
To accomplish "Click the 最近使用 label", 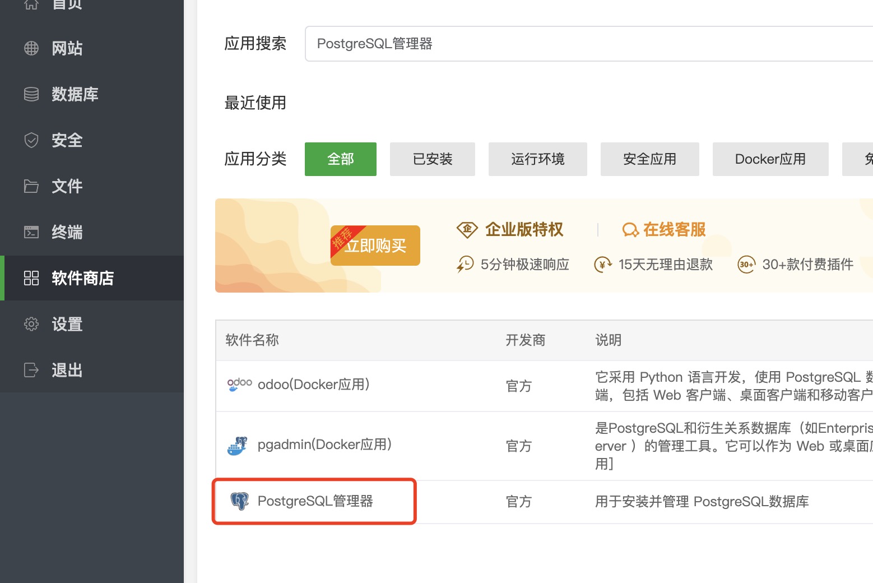I will click(x=256, y=103).
